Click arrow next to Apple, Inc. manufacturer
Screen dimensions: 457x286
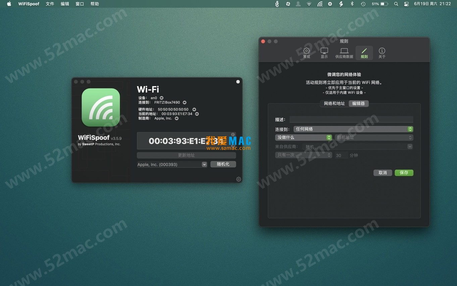tap(176, 118)
